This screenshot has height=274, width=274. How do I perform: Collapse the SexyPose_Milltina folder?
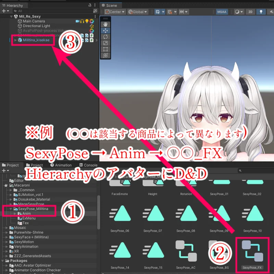pos(11,209)
